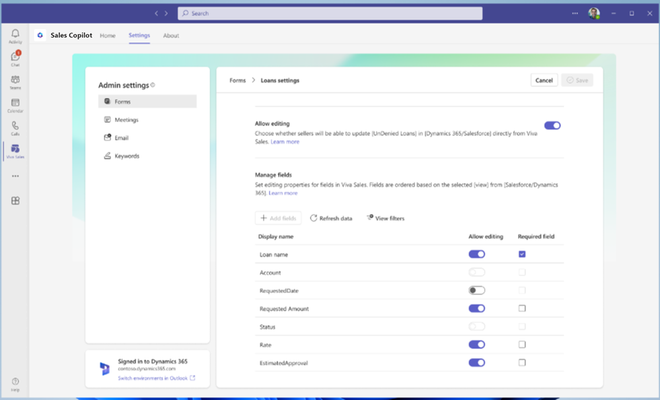Return to Forms via breadcrumb
Screen dimensions: 660x400
tap(237, 81)
